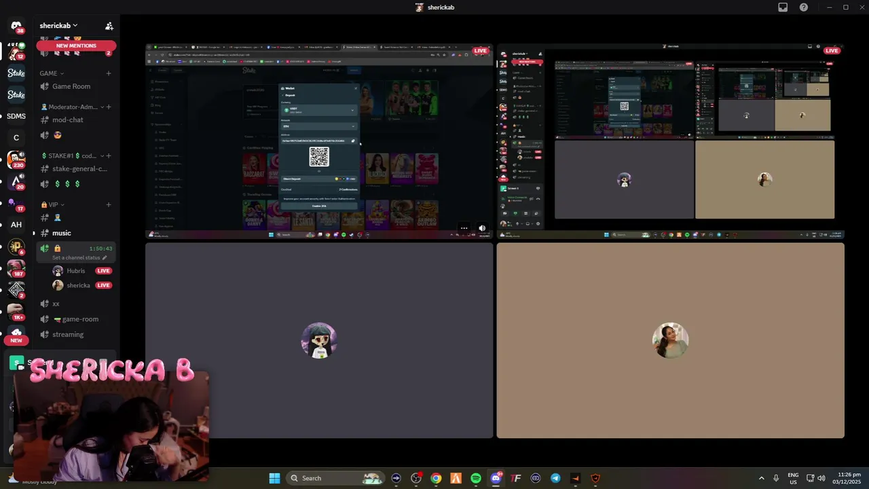Collapse the VIP channel category
Image resolution: width=869 pixels, height=489 pixels.
click(52, 204)
